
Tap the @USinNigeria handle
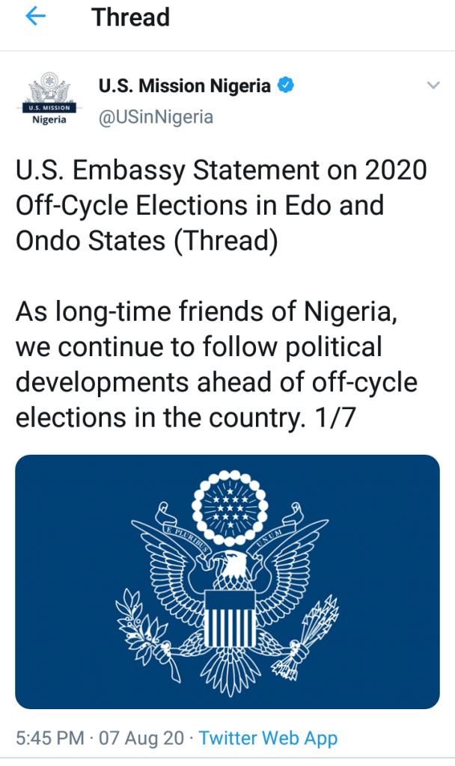[x=156, y=117]
